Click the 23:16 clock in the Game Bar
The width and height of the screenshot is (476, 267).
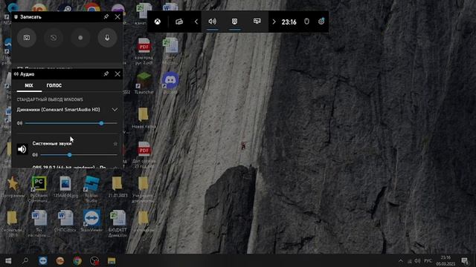[x=289, y=22]
